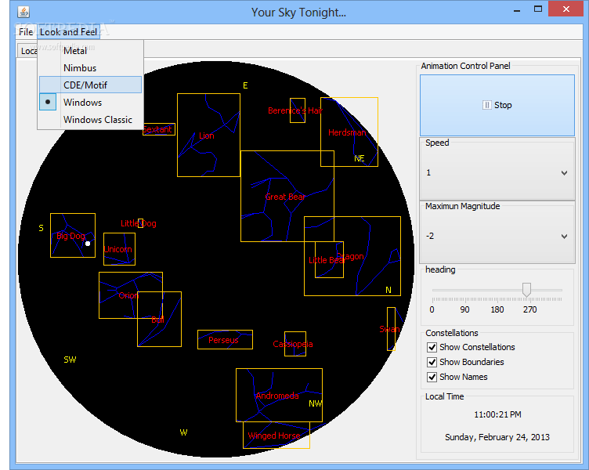Click the Lion constellation label
Screen dimensions: 589x470
coord(206,136)
